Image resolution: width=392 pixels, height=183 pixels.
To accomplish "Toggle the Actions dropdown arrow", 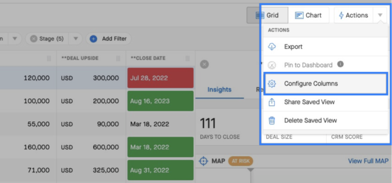I will pos(380,15).
